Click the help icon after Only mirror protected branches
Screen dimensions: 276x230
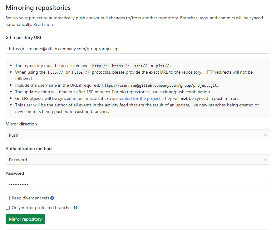pyautogui.click(x=75, y=208)
